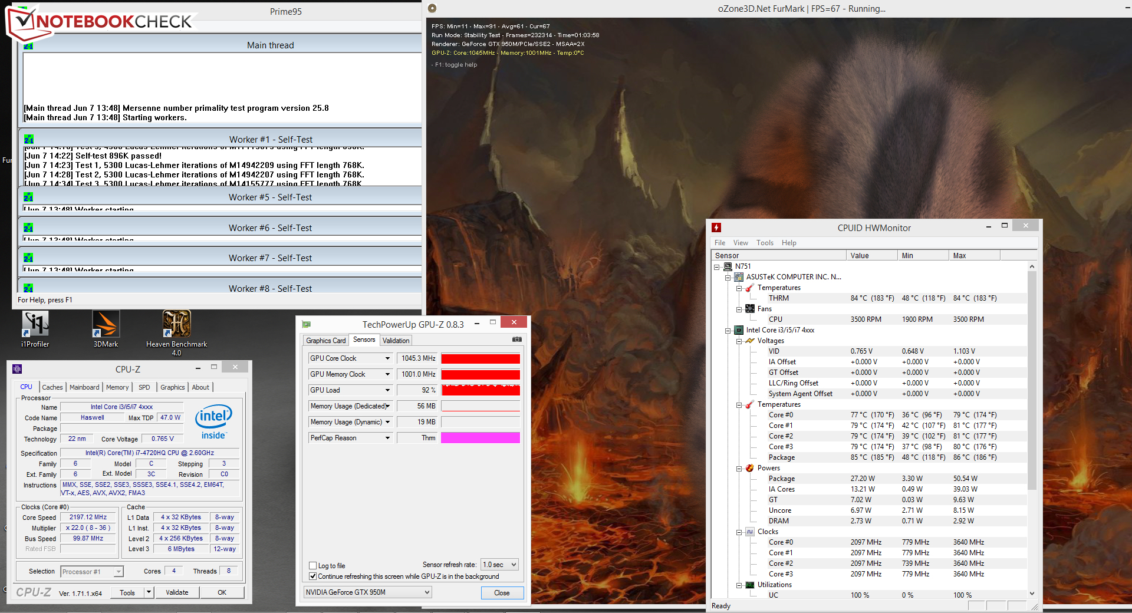This screenshot has height=613, width=1132.
Task: Click the Worker #5 window icon
Action: point(28,197)
